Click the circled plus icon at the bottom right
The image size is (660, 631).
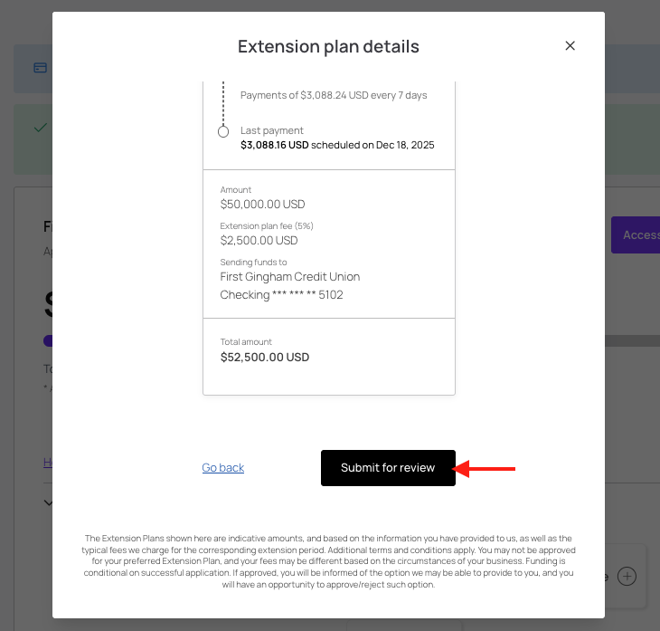pos(627,576)
